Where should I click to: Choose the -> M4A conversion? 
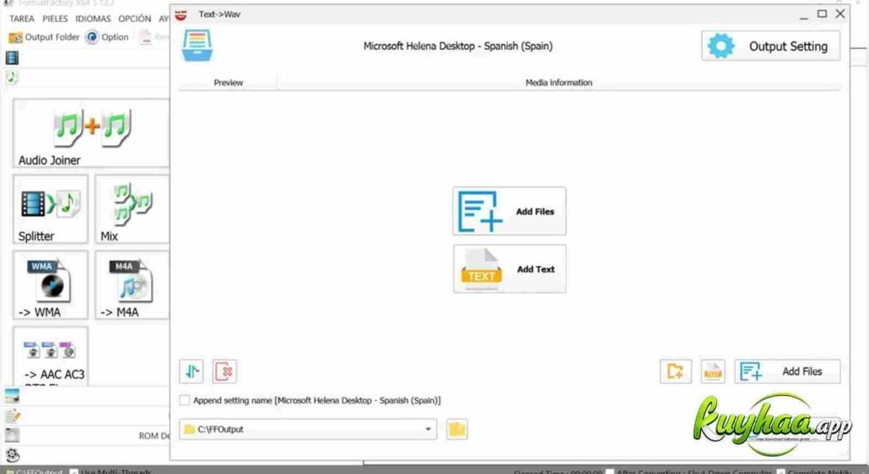pos(132,285)
